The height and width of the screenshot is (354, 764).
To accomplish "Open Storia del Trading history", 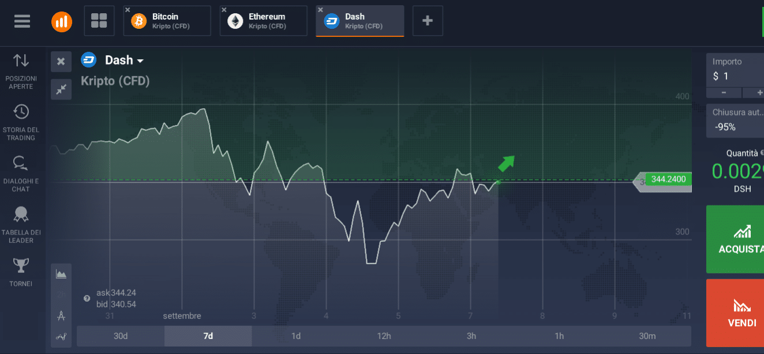I will coord(21,122).
